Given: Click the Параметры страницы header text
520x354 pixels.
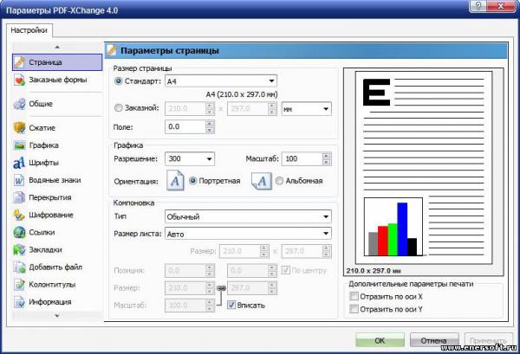Looking at the screenshot, I should coord(170,51).
